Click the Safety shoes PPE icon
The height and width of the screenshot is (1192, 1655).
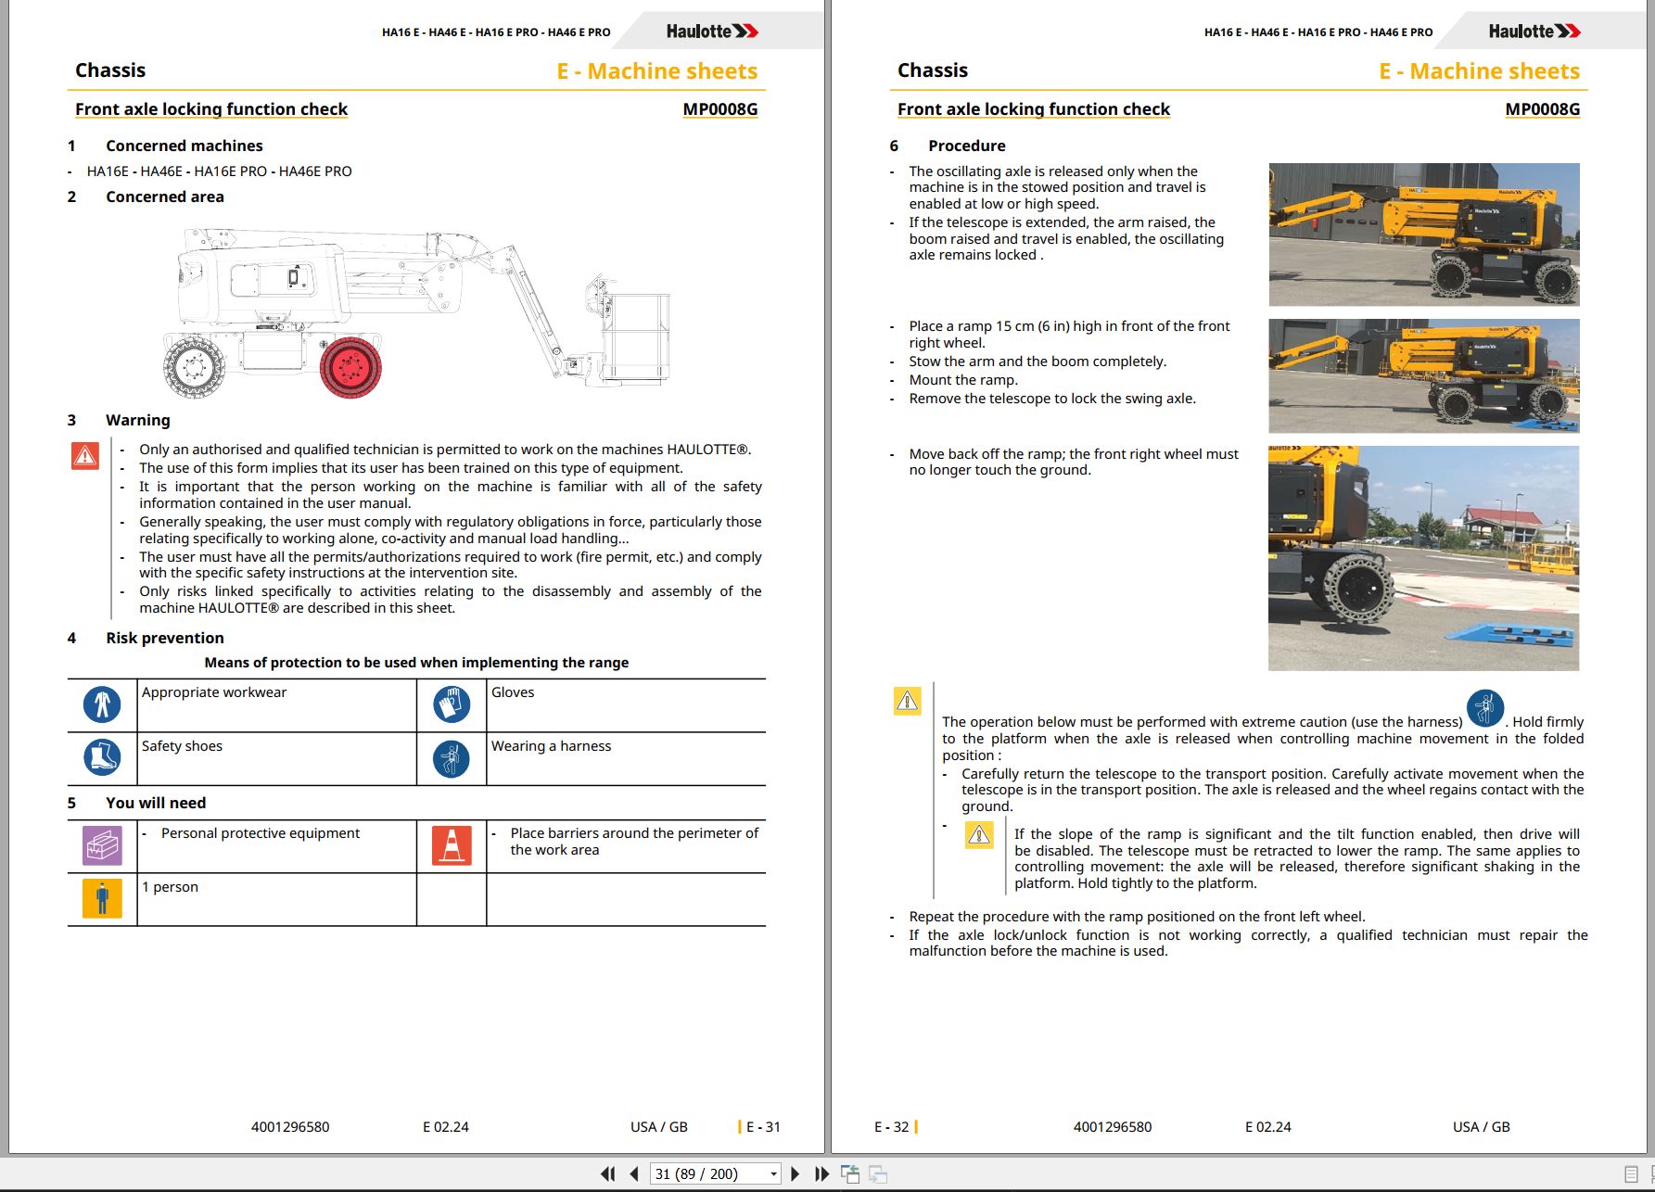coord(102,757)
